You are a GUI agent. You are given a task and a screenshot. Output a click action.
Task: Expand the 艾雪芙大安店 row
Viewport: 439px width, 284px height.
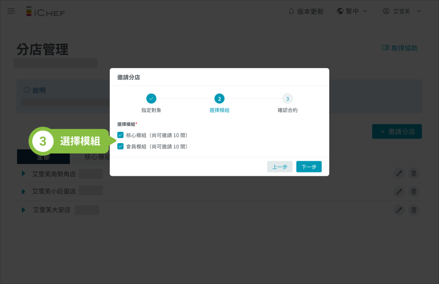[24, 210]
